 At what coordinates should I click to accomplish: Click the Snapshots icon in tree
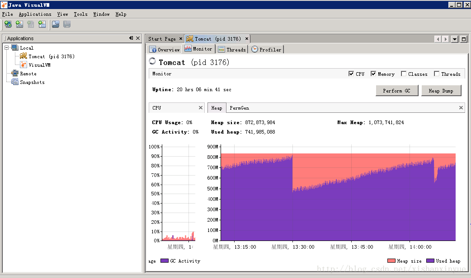pyautogui.click(x=15, y=82)
